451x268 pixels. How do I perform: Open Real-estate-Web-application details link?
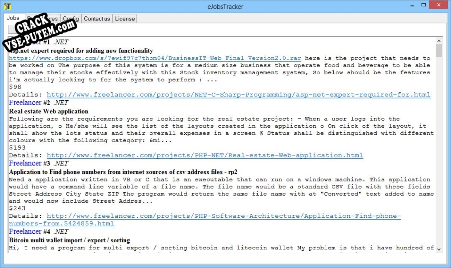coord(204,155)
